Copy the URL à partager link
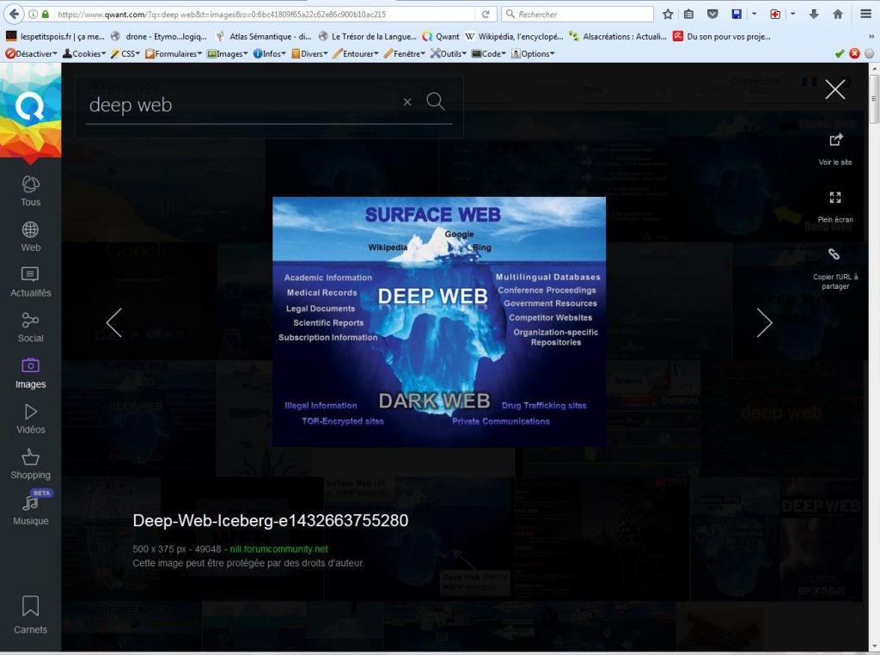This screenshot has width=880, height=655. click(834, 254)
